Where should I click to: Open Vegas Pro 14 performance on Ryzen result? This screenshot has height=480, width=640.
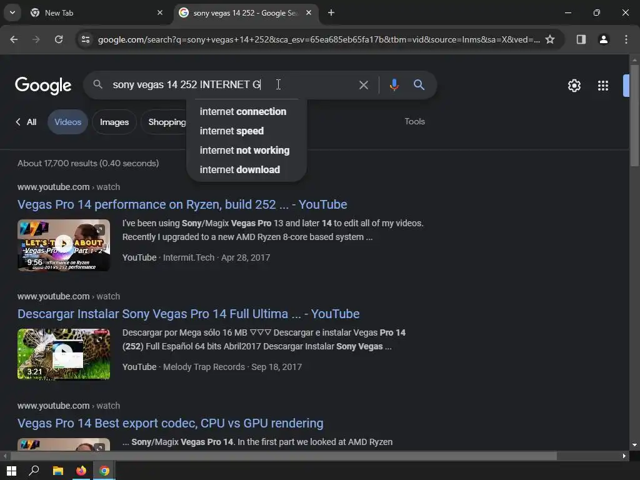(x=182, y=204)
